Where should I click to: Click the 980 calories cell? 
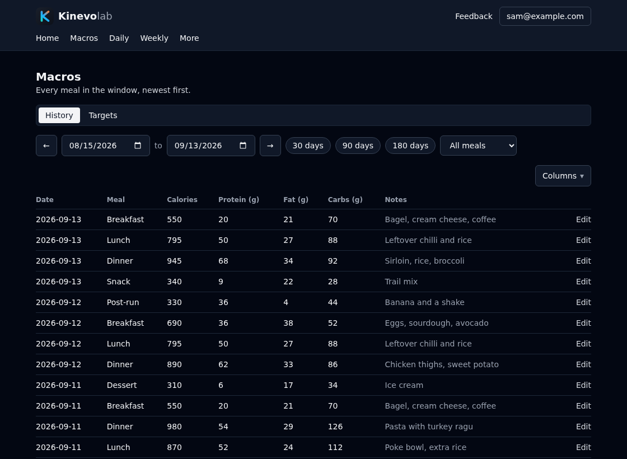[x=174, y=427]
